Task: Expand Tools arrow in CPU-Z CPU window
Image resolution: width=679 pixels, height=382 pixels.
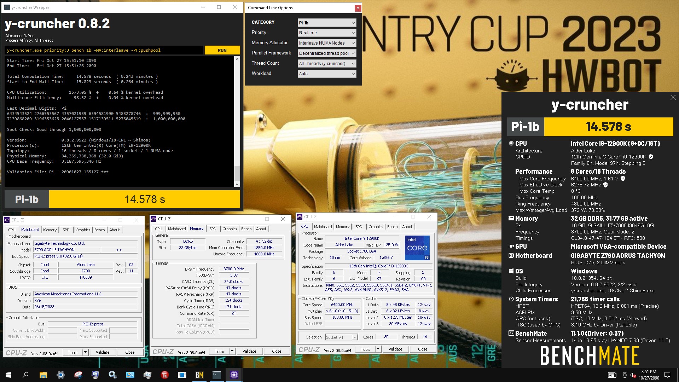Action: [378, 349]
